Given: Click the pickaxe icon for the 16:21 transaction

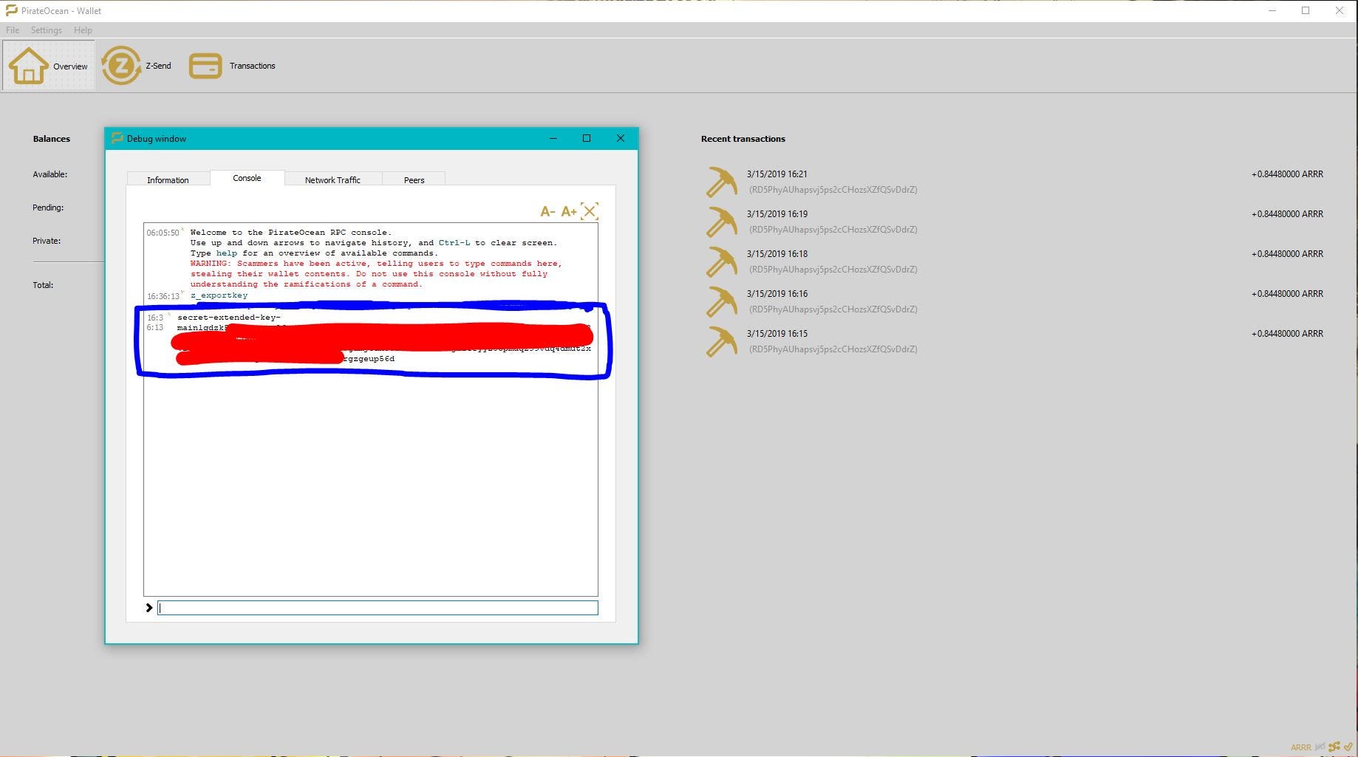Looking at the screenshot, I should click(721, 182).
